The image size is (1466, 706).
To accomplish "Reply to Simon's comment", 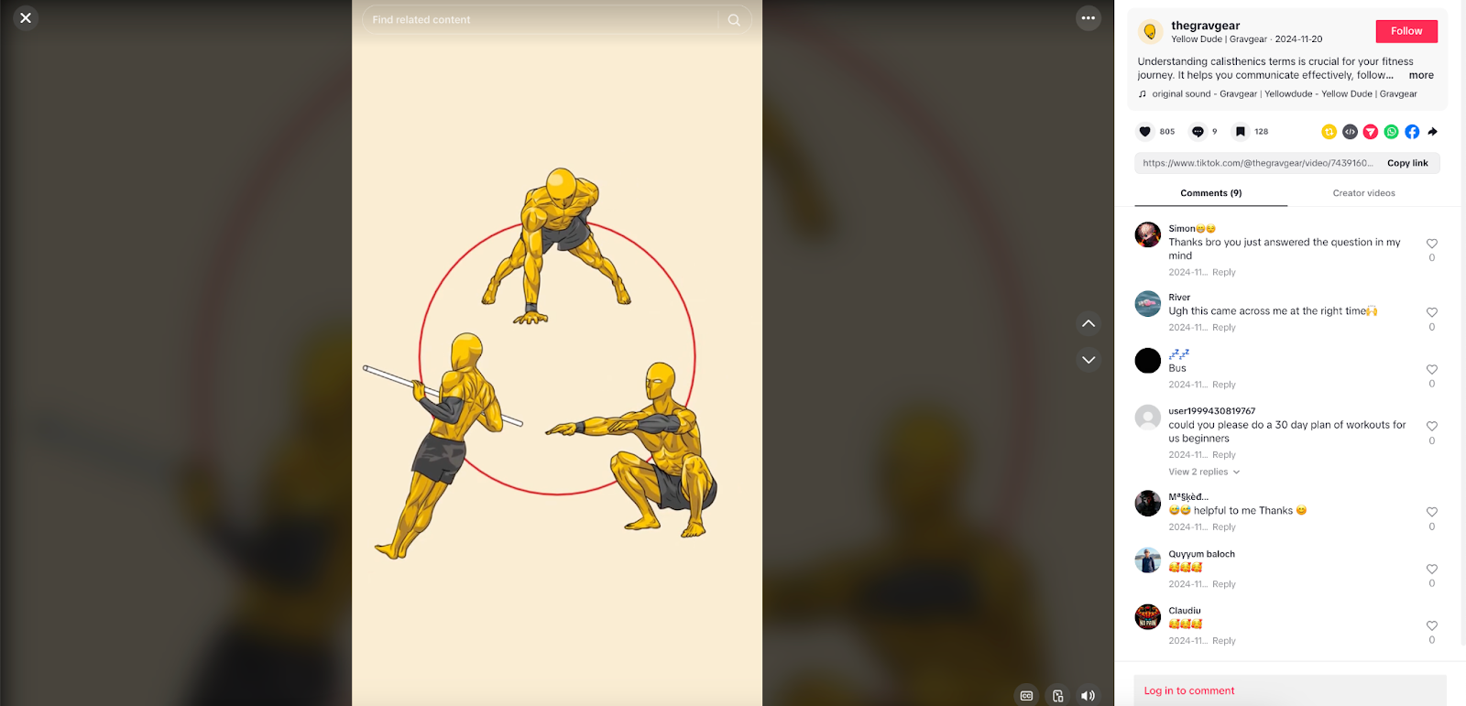I will click(x=1223, y=272).
